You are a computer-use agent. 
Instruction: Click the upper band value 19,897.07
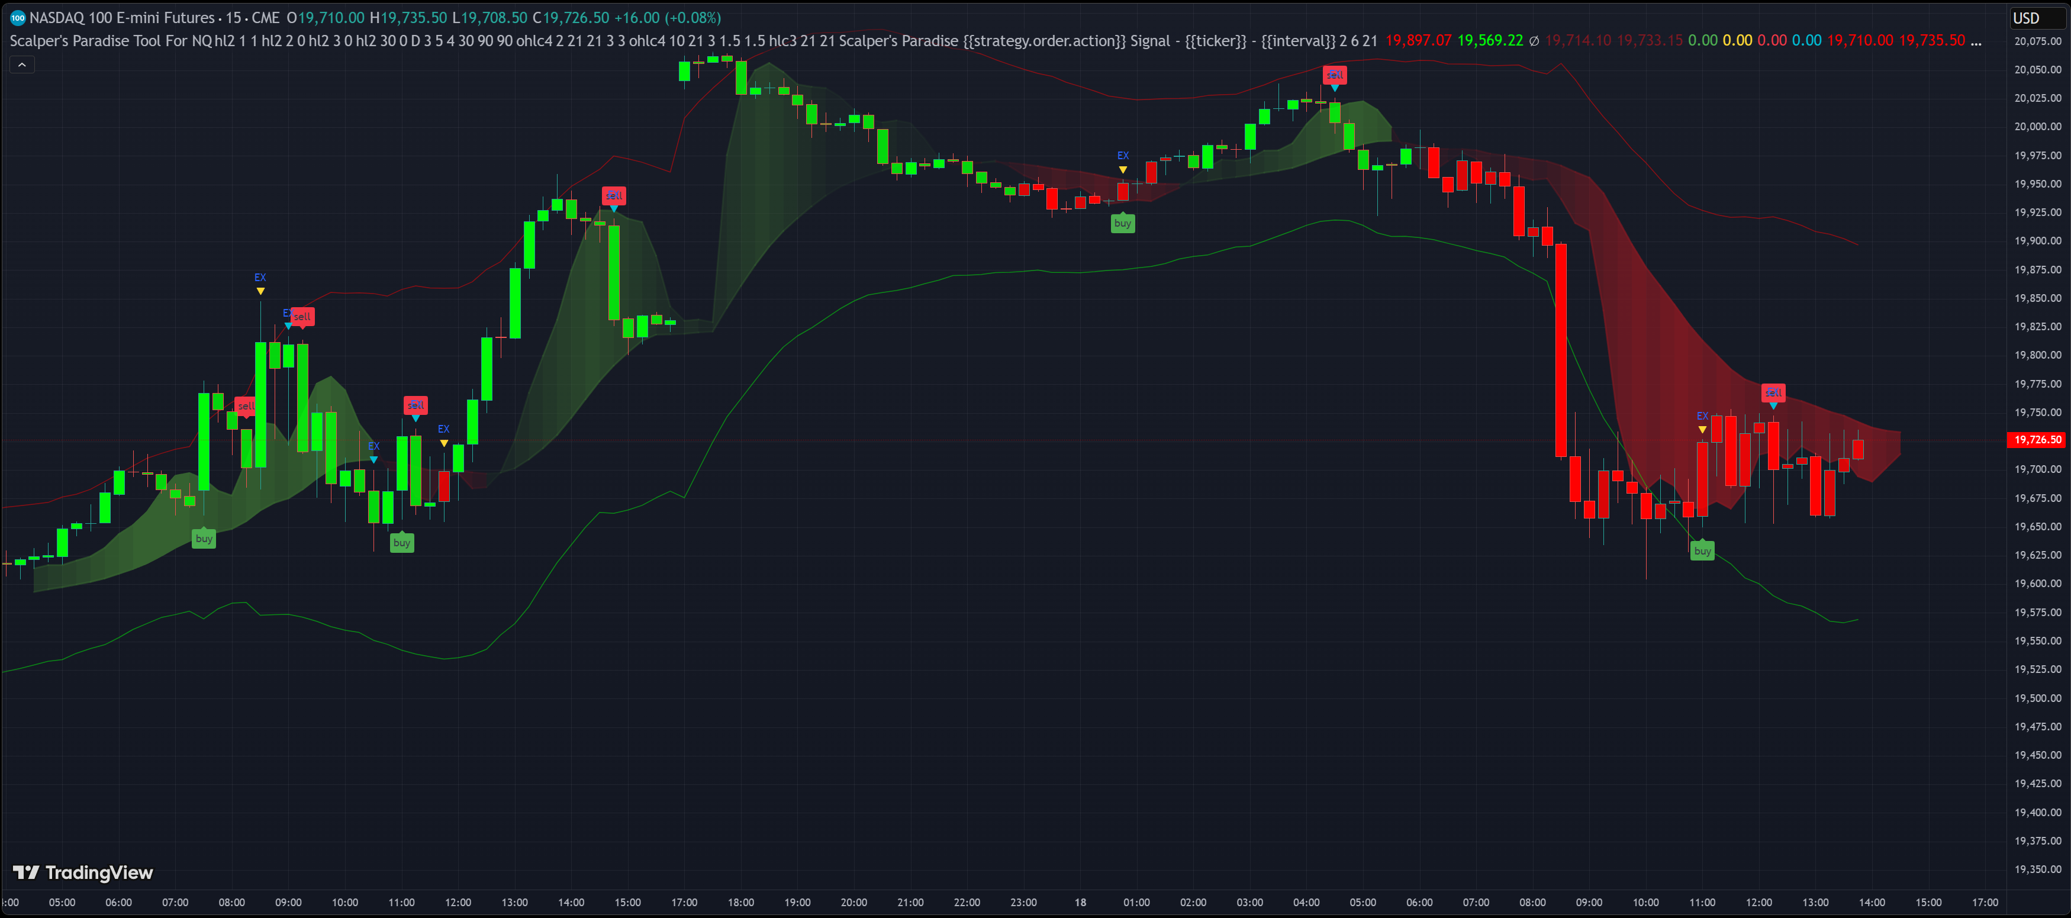click(1418, 40)
